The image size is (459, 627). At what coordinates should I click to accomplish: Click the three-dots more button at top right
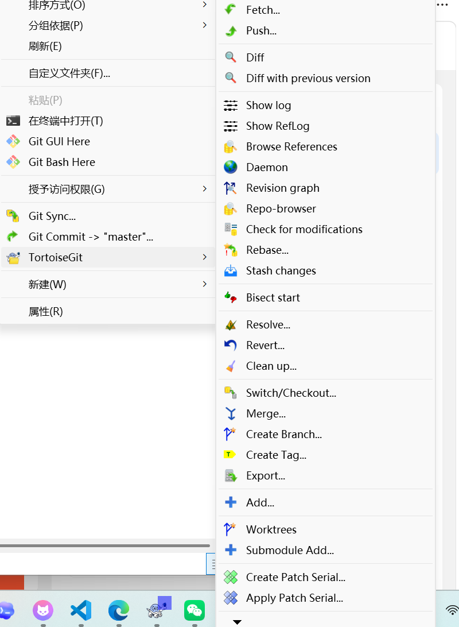point(442,5)
